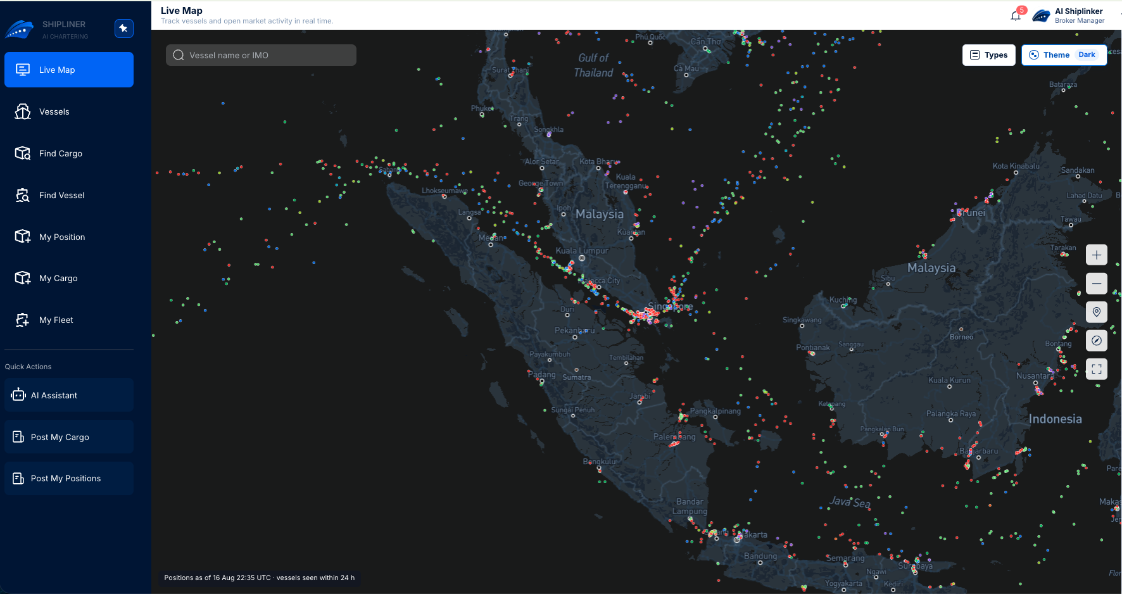The width and height of the screenshot is (1122, 594).
Task: Reset map compass orientation
Action: click(1097, 340)
